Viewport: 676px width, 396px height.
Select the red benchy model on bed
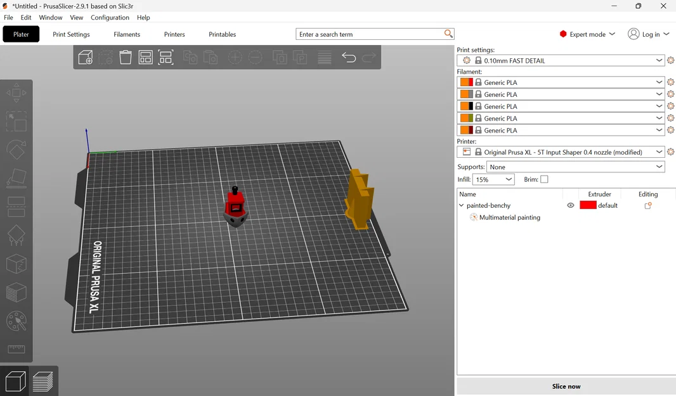pyautogui.click(x=235, y=207)
